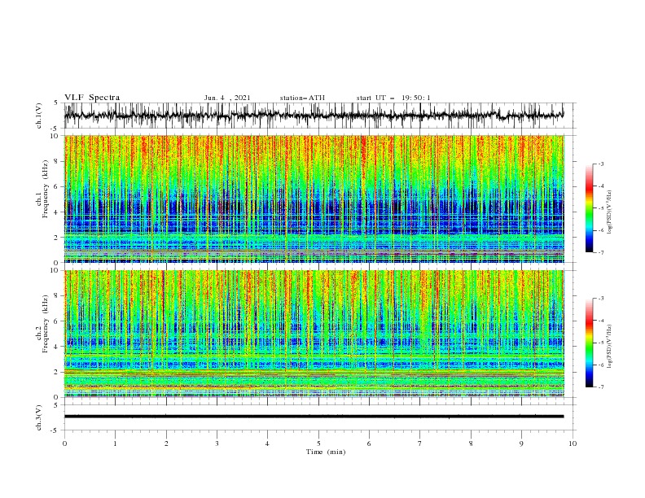Click the ch.2 "Frequency (kHz)" axis label

45,323
